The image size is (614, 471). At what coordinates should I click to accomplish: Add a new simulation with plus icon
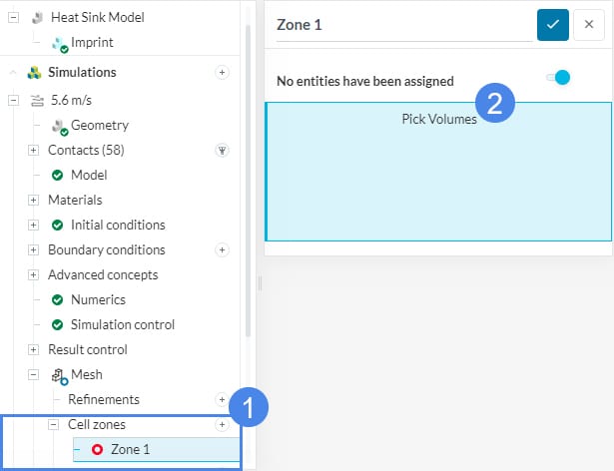click(x=223, y=72)
